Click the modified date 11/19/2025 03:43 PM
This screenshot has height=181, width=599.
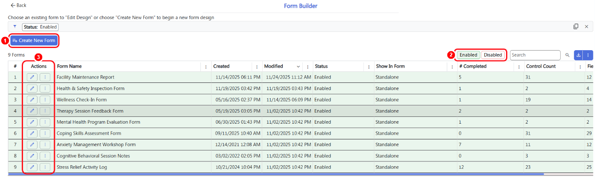coord(289,88)
